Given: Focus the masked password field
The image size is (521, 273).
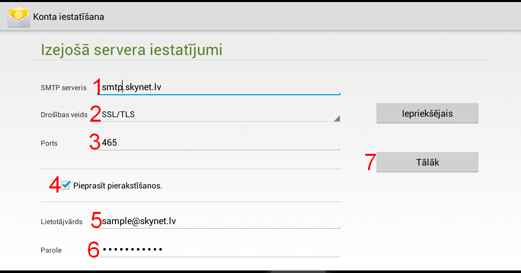Looking at the screenshot, I should pos(219,250).
